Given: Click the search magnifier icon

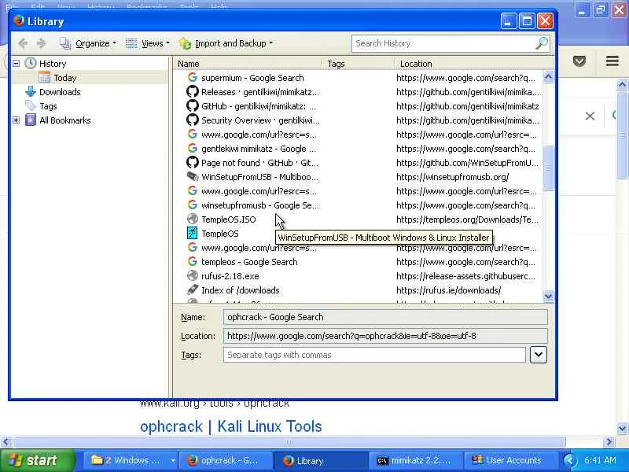Looking at the screenshot, I should tap(542, 43).
